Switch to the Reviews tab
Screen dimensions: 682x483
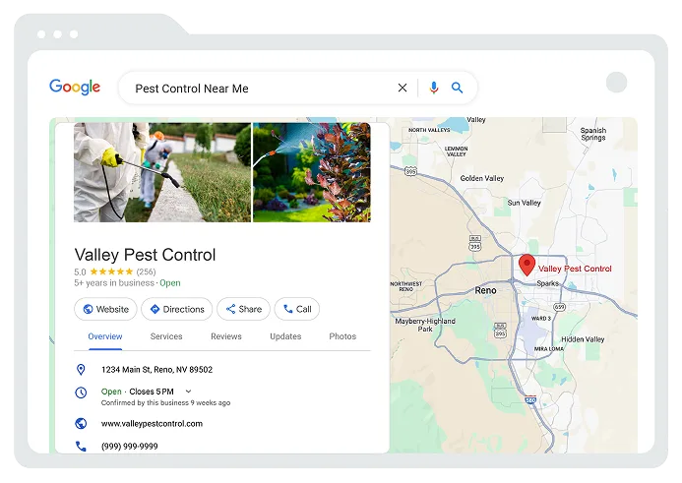pos(226,336)
